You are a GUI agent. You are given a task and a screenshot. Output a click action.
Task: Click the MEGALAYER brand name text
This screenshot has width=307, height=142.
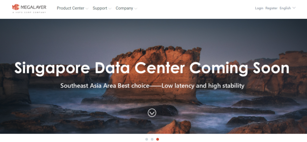[x=33, y=7]
